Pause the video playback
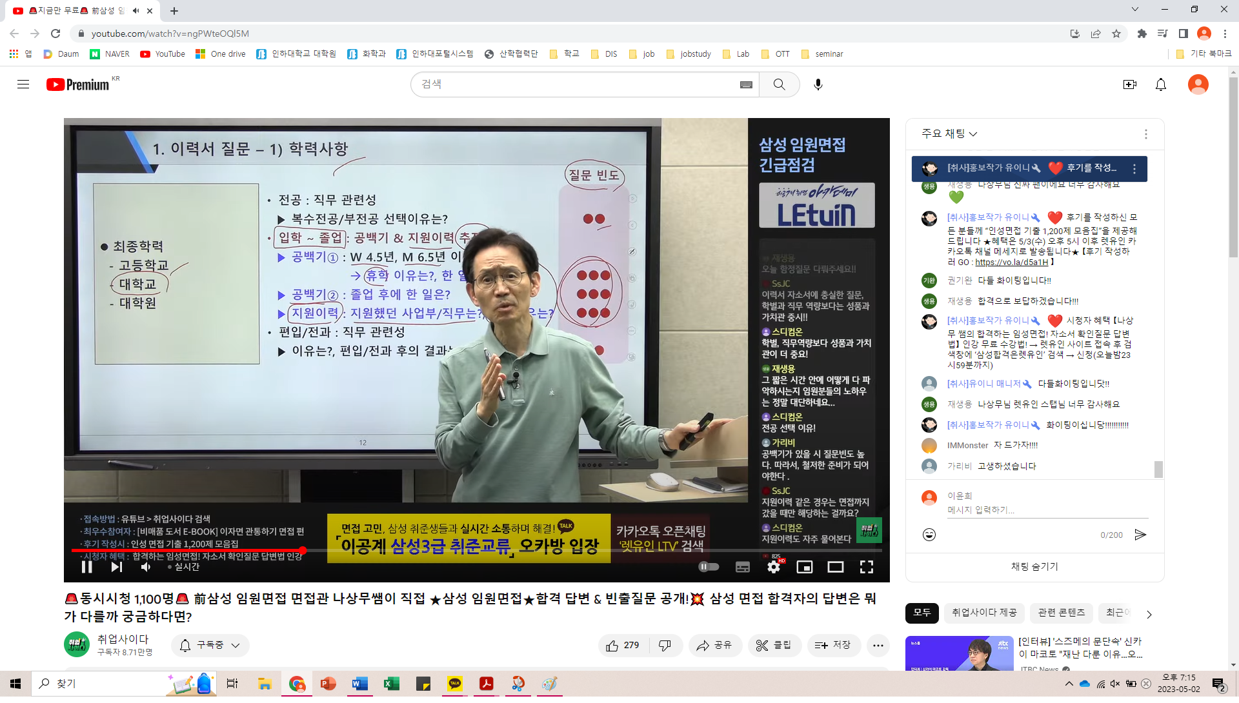Image resolution: width=1239 pixels, height=703 pixels. click(87, 567)
